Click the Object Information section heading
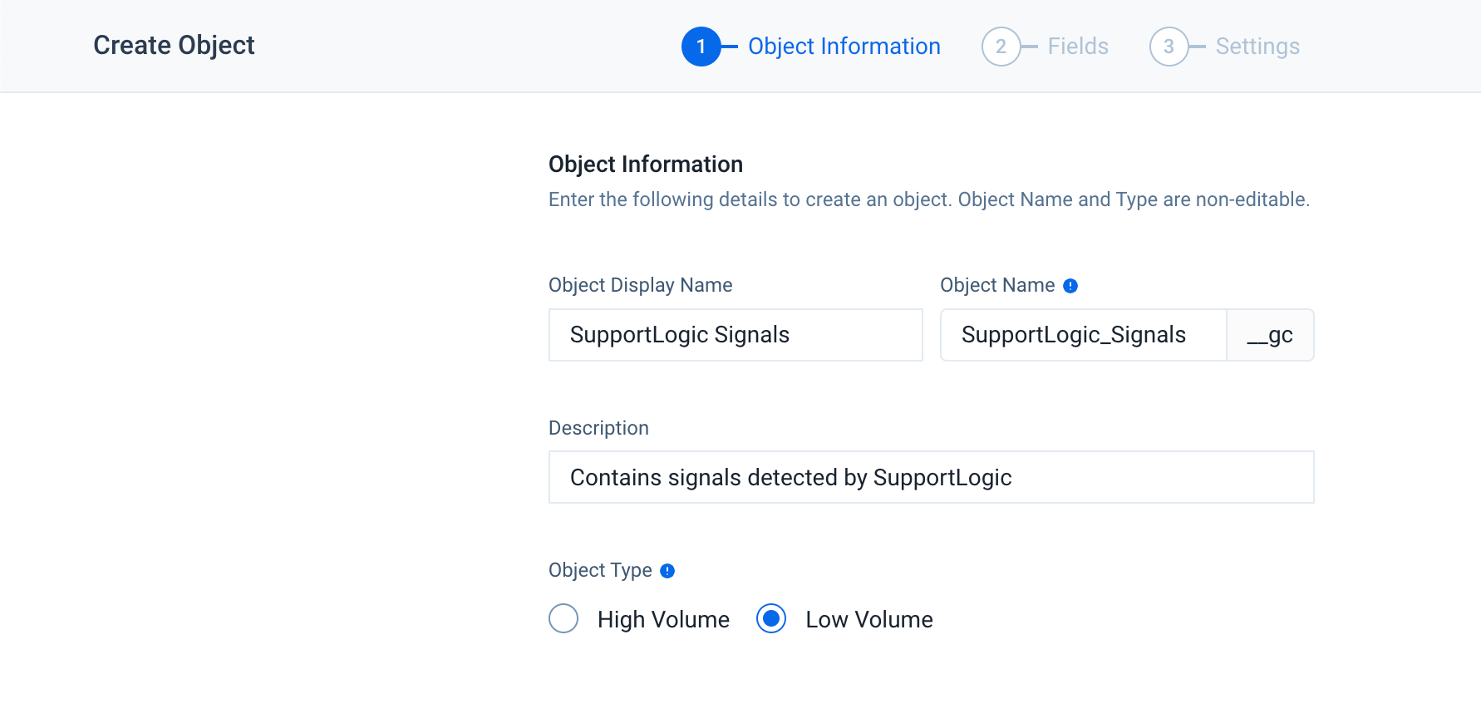Image resolution: width=1481 pixels, height=728 pixels. pos(646,165)
